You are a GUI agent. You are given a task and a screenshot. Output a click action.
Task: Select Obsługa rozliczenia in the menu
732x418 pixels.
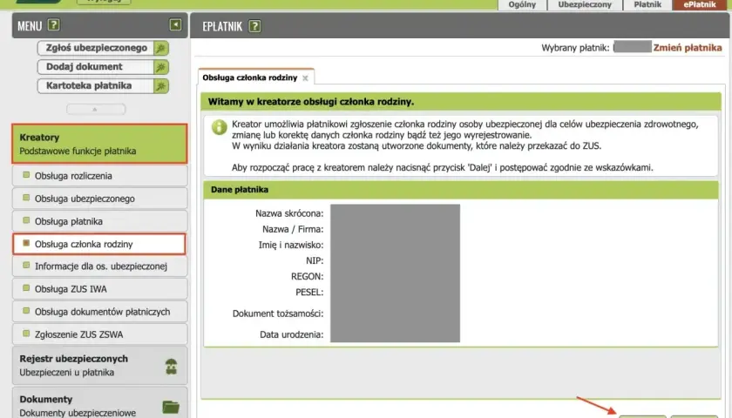coord(100,176)
